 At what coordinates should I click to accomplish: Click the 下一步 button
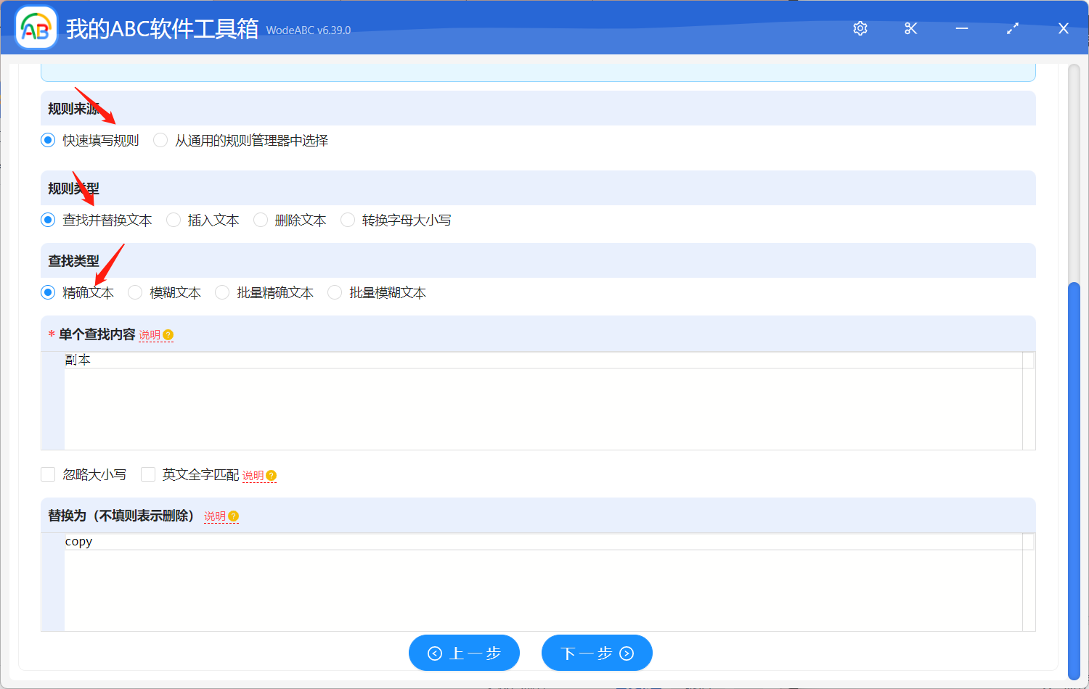(x=597, y=652)
